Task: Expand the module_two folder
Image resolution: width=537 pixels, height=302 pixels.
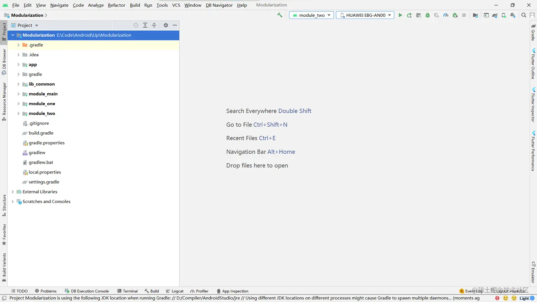Action: pos(18,114)
